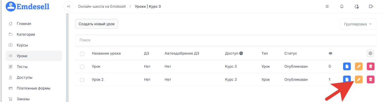Click the Создать новый урок button

coord(97,24)
